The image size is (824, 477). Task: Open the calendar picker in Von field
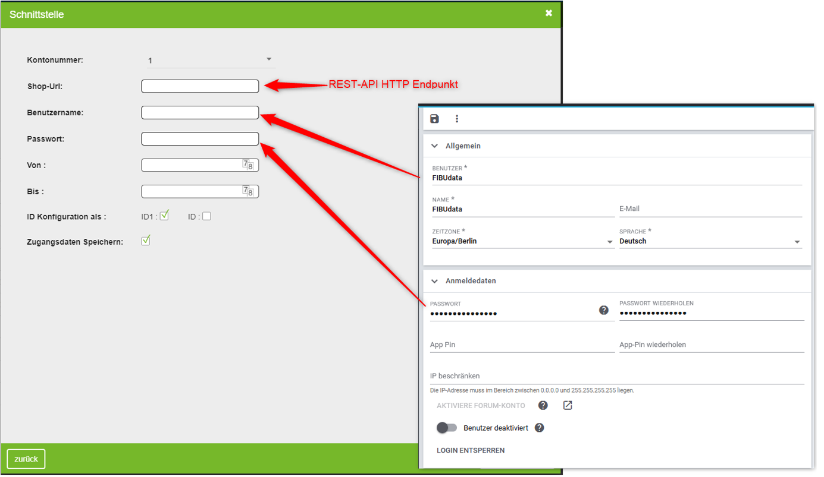coord(247,165)
